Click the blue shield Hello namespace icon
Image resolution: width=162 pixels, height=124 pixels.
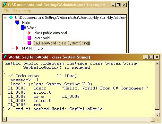17,22
